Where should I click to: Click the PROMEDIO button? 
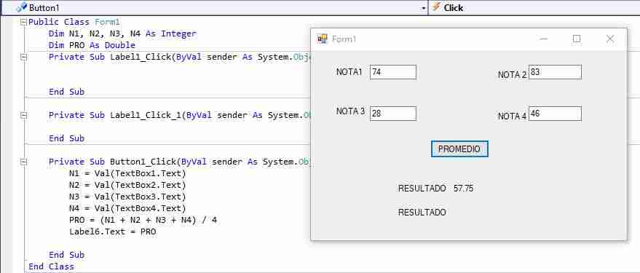(x=459, y=149)
